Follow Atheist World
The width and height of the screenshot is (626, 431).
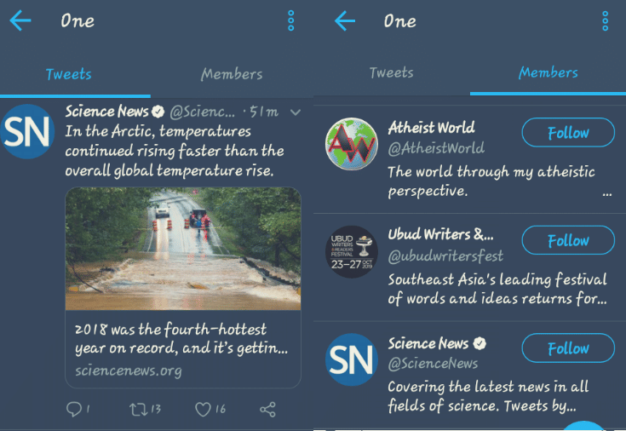tap(568, 133)
